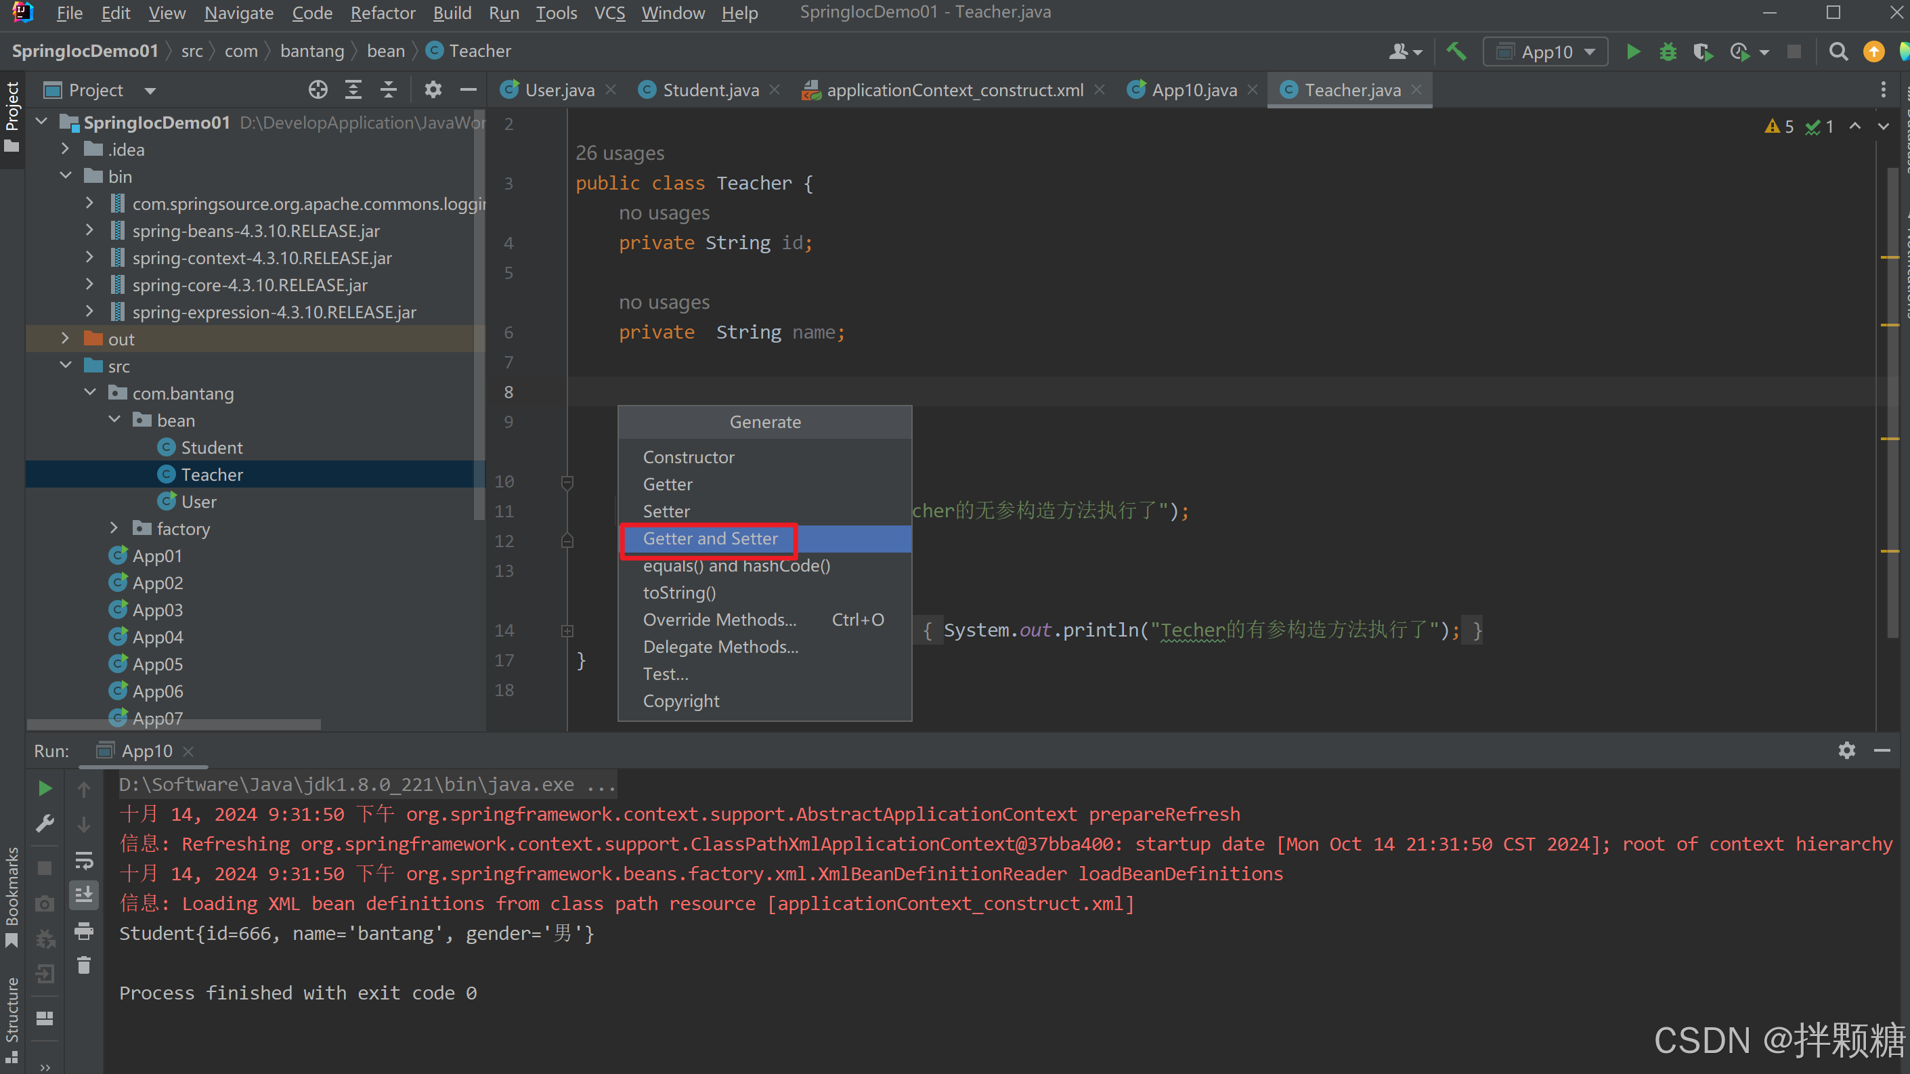Screen dimensions: 1910x1074
Task: Click the Debug bug icon
Action: click(1668, 52)
